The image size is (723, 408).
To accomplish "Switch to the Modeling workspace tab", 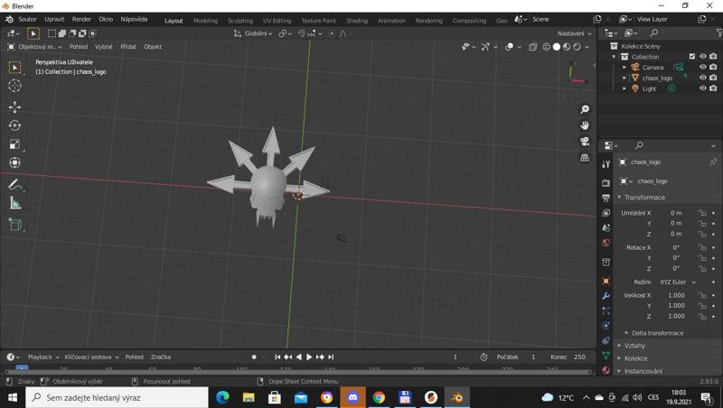I will tap(205, 20).
